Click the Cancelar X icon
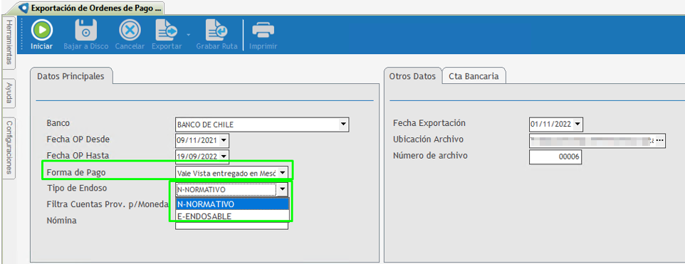 click(130, 31)
